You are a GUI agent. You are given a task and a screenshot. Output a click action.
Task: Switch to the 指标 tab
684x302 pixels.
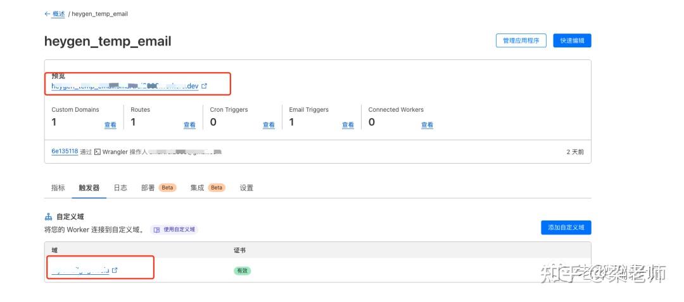tap(58, 188)
